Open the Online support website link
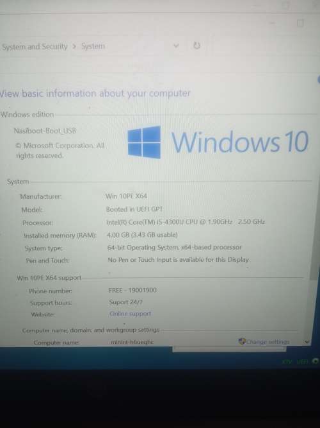The width and height of the screenshot is (320, 428). click(130, 314)
